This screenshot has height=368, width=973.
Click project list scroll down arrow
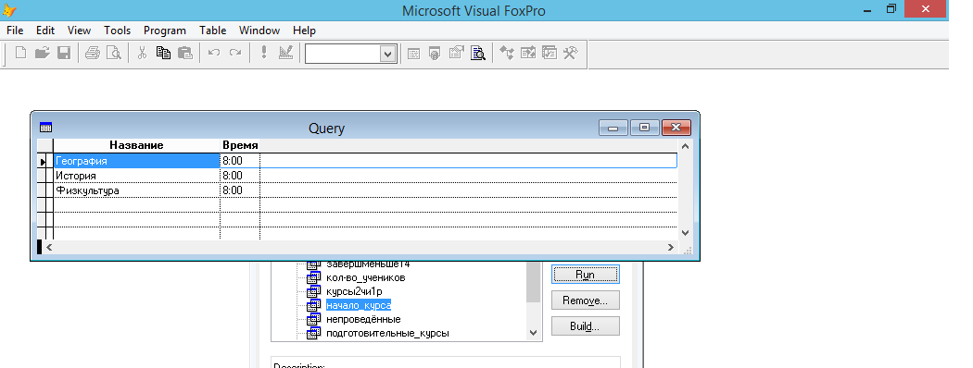tap(533, 333)
